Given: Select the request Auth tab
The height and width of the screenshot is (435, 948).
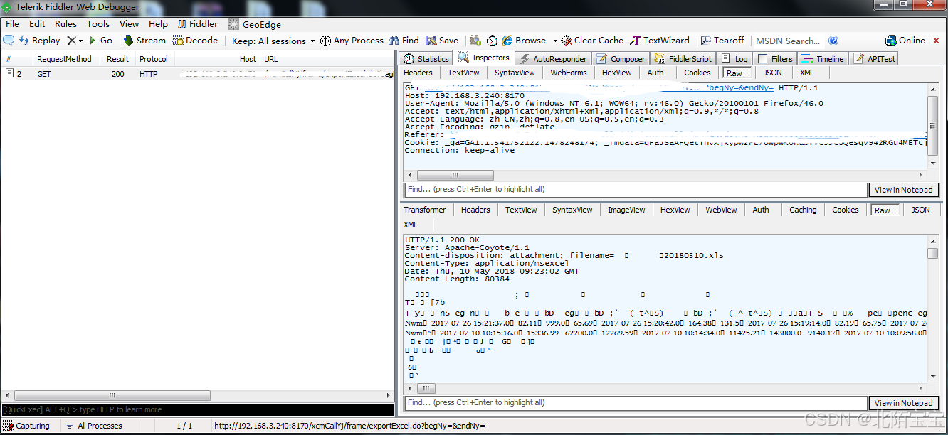Looking at the screenshot, I should (655, 72).
